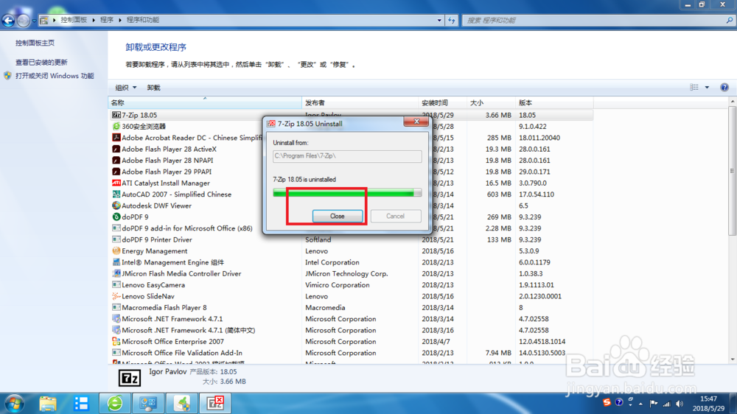Click the 7-Zip uninstaller taskbar icon

(x=215, y=403)
